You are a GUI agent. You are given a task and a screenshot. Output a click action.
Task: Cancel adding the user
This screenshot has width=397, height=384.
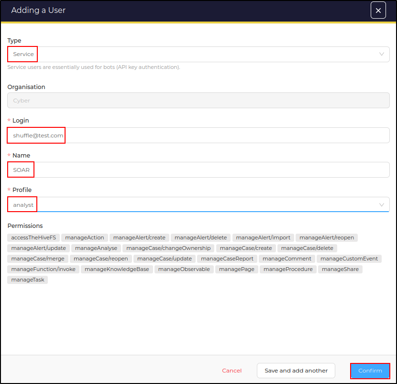232,371
